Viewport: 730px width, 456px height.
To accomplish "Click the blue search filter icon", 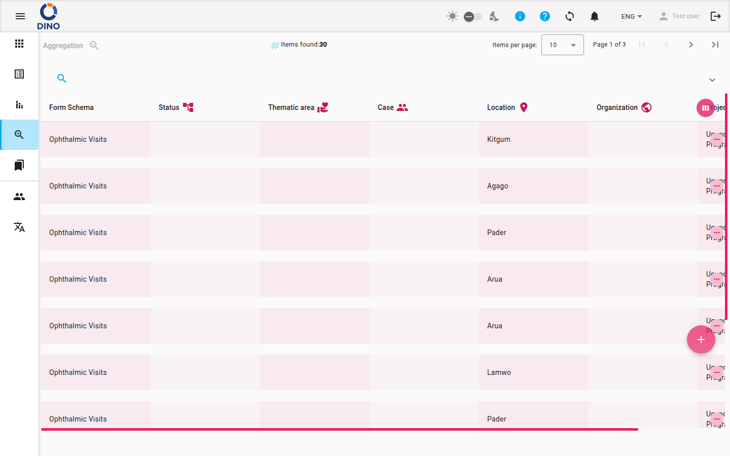I will (62, 79).
